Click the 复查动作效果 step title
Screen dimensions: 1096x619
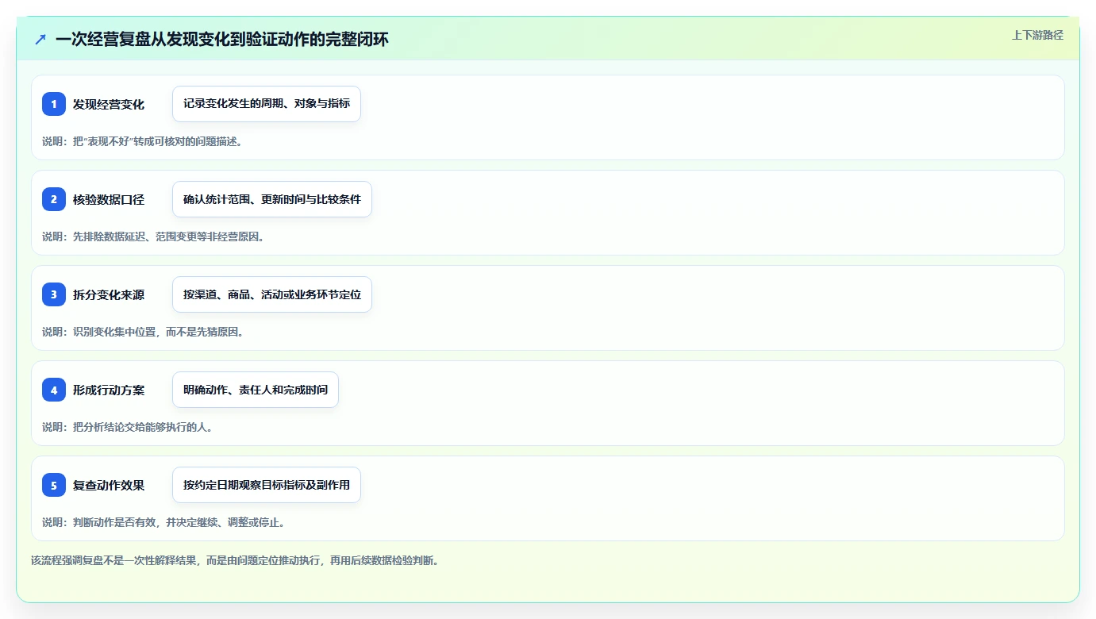tap(109, 485)
